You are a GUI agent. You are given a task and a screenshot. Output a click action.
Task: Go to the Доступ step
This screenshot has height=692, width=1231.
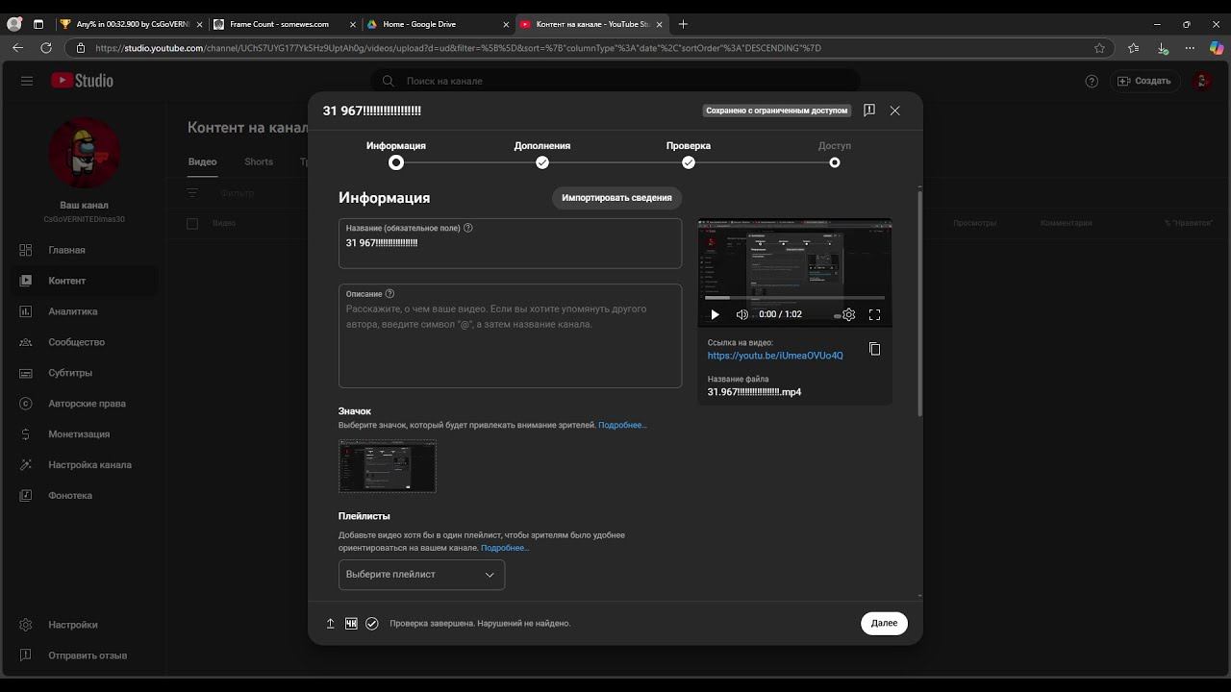pyautogui.click(x=835, y=154)
